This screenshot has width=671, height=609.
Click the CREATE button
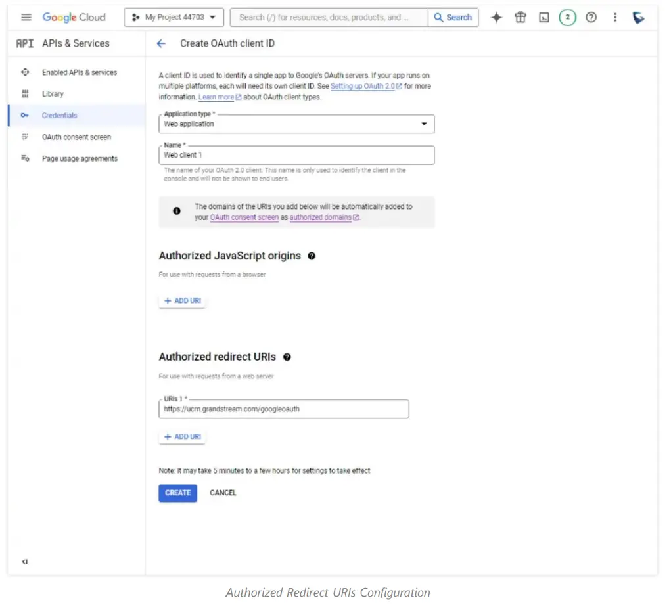point(177,493)
